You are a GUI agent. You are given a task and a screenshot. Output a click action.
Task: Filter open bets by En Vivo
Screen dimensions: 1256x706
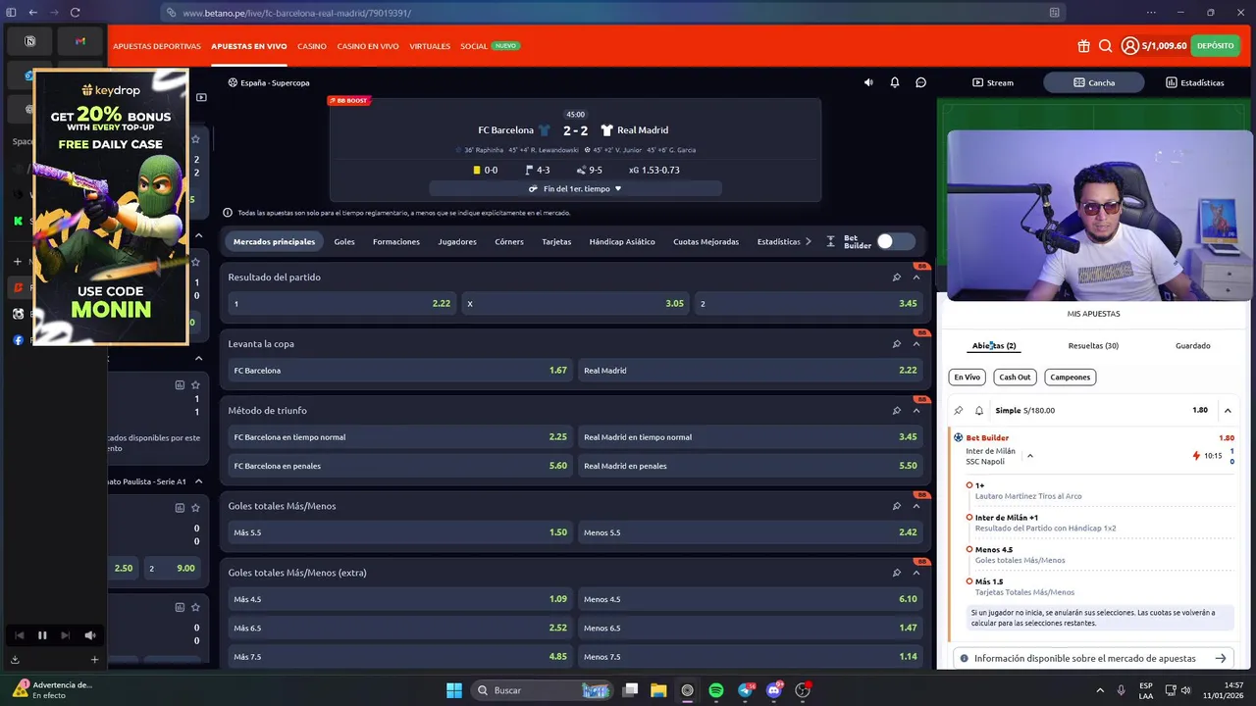pos(967,377)
